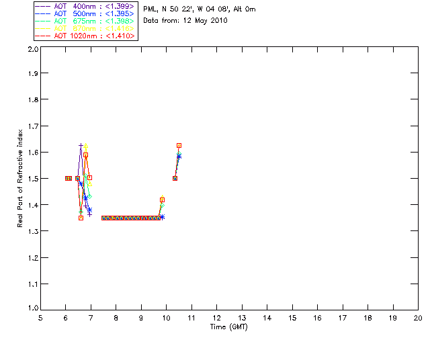Click the x-axis tick label 12
Screen dimensions: 430x344
(x=216, y=318)
